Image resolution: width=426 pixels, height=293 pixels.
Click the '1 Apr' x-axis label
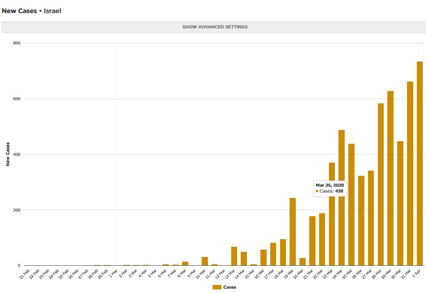[x=416, y=273]
